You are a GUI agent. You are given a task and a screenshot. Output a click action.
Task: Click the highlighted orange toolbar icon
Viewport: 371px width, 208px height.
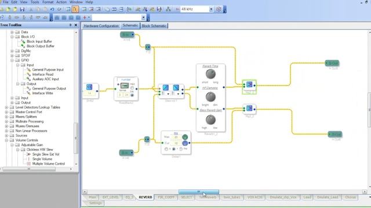tap(75, 9)
